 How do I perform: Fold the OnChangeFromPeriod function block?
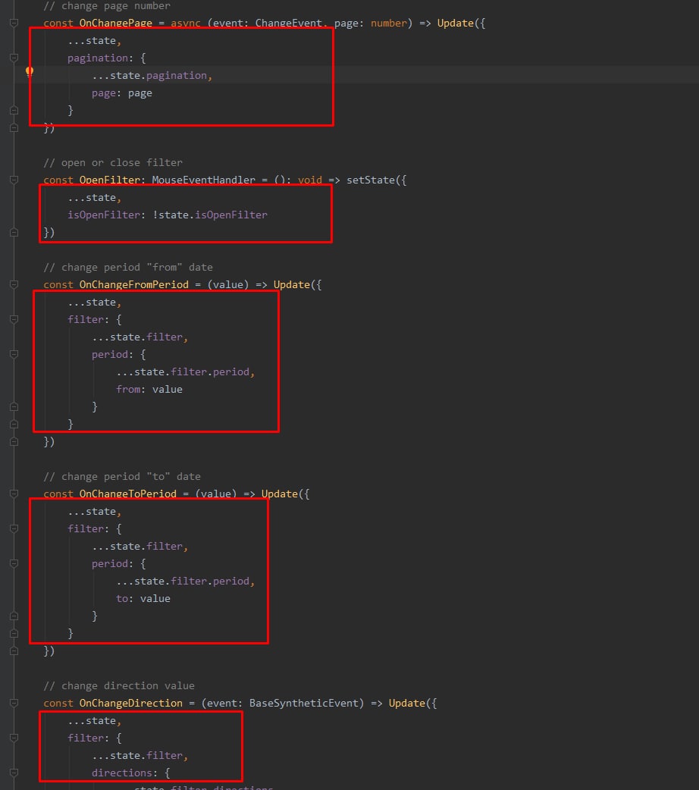point(14,285)
